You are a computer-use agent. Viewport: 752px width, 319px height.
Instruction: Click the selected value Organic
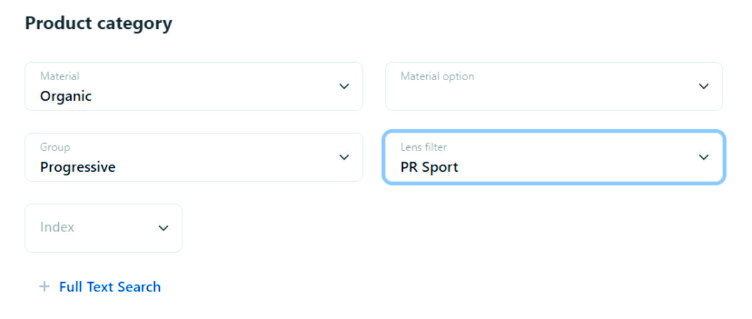coord(66,97)
